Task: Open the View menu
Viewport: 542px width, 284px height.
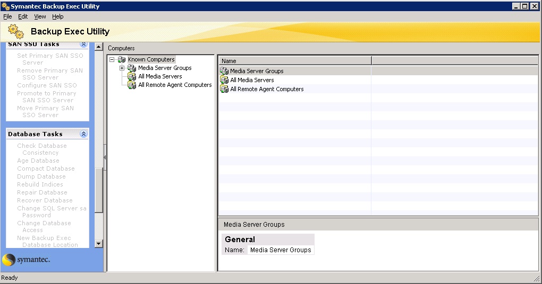Action: coord(40,16)
